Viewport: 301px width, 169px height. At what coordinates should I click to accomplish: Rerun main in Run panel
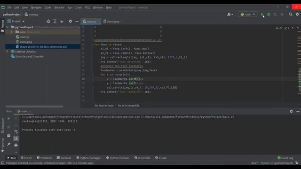[x=8, y=119]
